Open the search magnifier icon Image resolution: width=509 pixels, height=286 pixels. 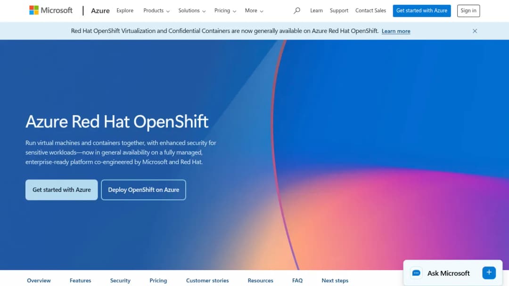coord(297,11)
